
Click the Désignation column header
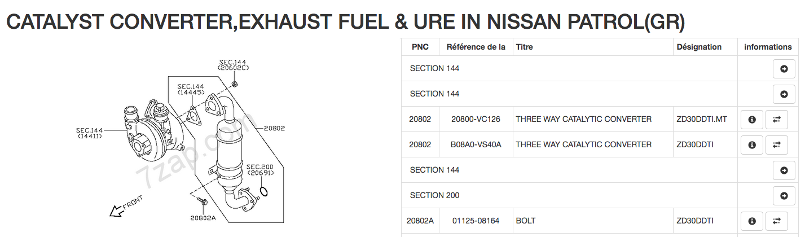(699, 47)
